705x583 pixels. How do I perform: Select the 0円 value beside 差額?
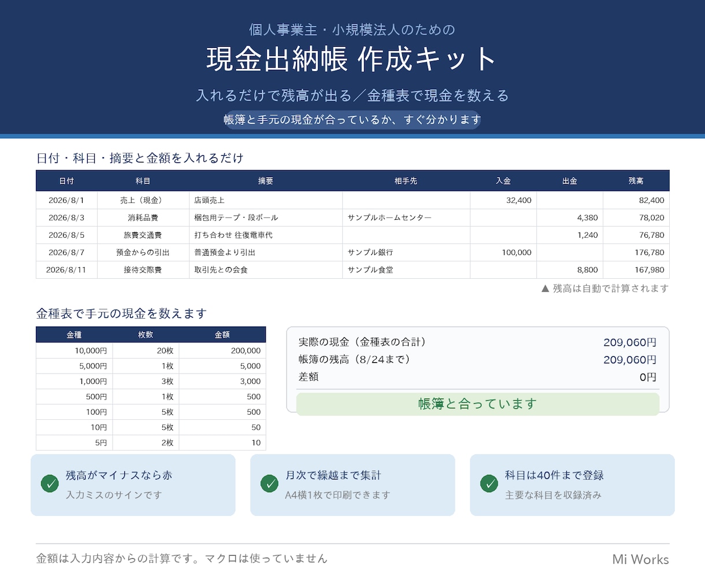pos(648,377)
